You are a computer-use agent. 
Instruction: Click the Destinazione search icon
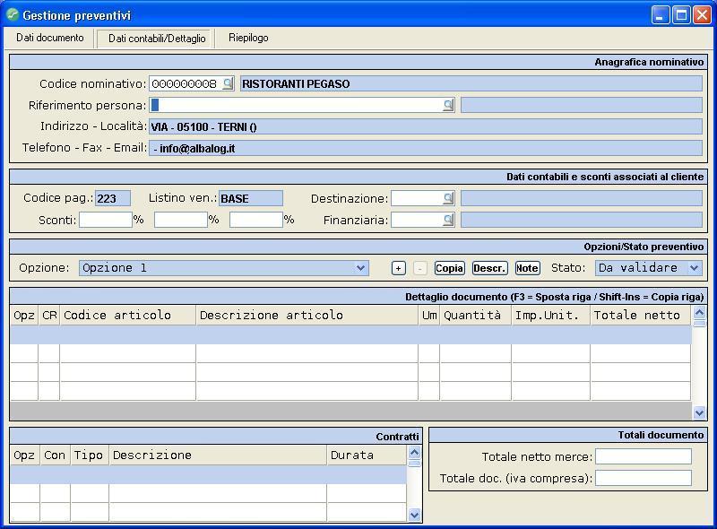point(448,198)
